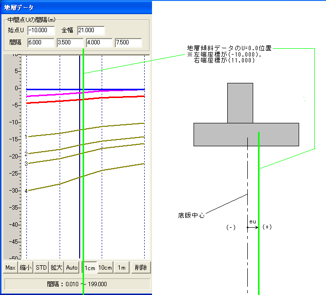The width and height of the screenshot is (326, 295).
Task: Click the 中間点Uの間隔(m) group label
Action: click(x=31, y=20)
